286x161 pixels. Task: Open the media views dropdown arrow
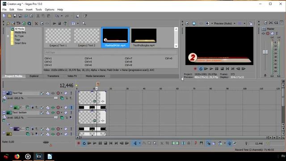(78, 24)
